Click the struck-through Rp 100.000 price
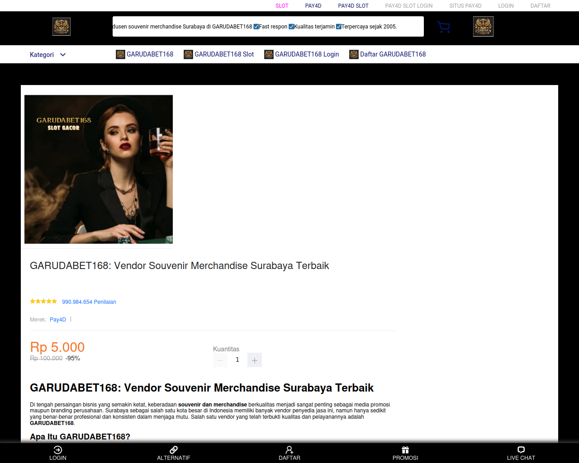Viewport: 579px width, 463px height. [x=46, y=358]
